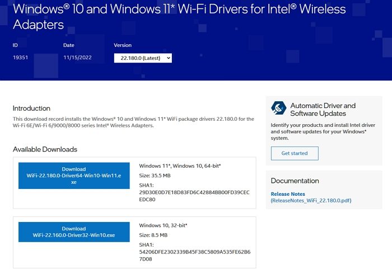The image size is (392, 274).
Task: Click the Size: 8.5 MB text
Action: pos(153,235)
